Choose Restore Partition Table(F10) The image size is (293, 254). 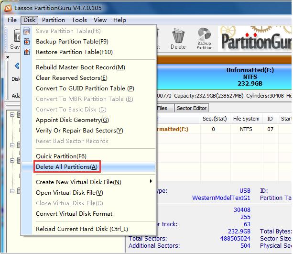(x=74, y=52)
